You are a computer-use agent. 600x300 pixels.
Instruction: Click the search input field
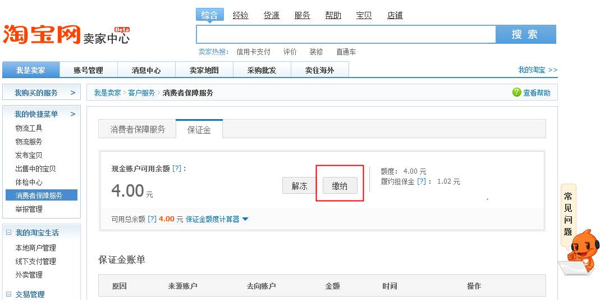tap(346, 34)
